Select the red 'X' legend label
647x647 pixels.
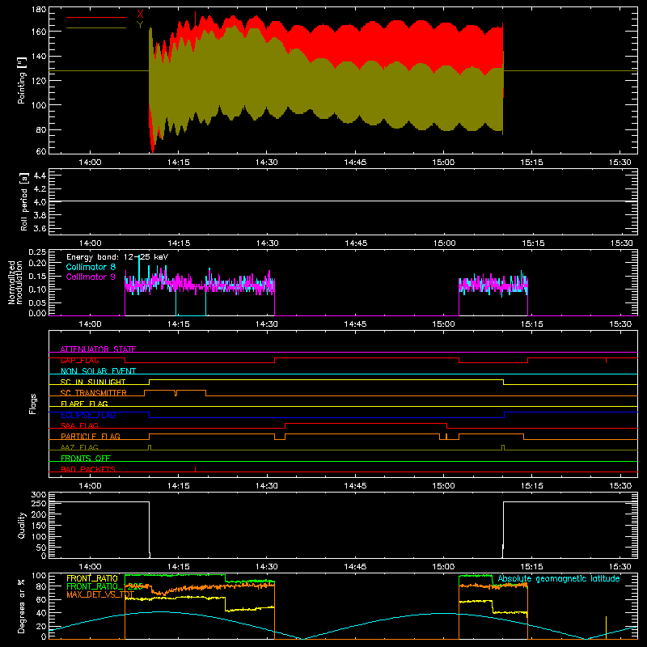140,15
